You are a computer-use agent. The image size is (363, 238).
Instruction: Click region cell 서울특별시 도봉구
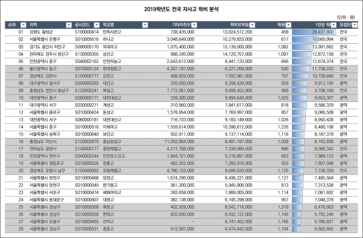(44, 221)
